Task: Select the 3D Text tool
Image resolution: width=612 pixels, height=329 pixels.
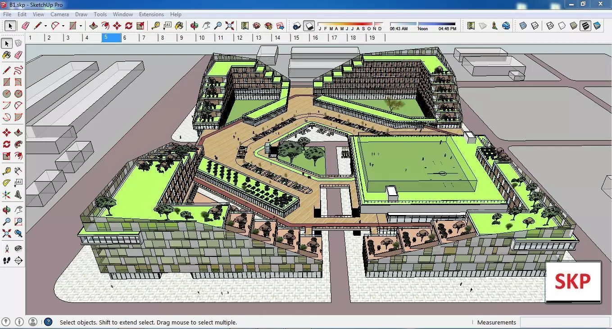Action: [x=18, y=195]
